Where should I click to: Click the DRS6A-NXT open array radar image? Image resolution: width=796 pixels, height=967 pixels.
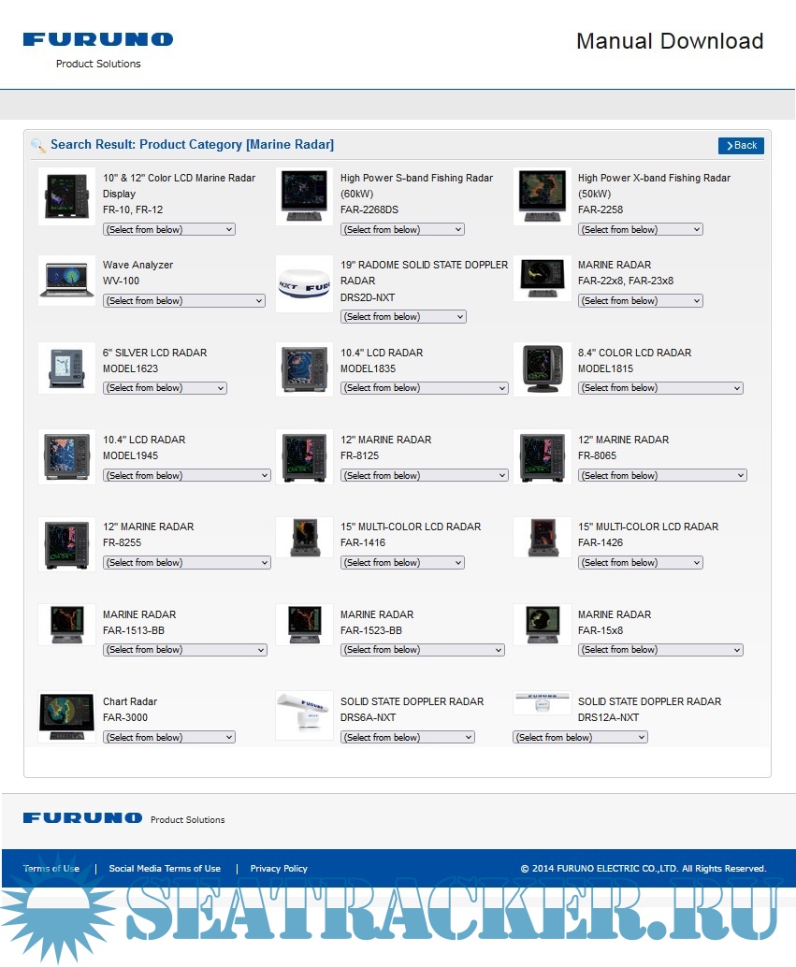click(x=304, y=716)
